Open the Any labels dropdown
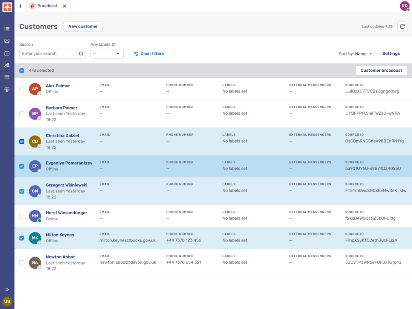Screen dimensions: 412x309 pyautogui.click(x=107, y=54)
